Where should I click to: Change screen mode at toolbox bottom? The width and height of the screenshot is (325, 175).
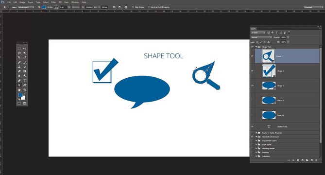click(25, 103)
